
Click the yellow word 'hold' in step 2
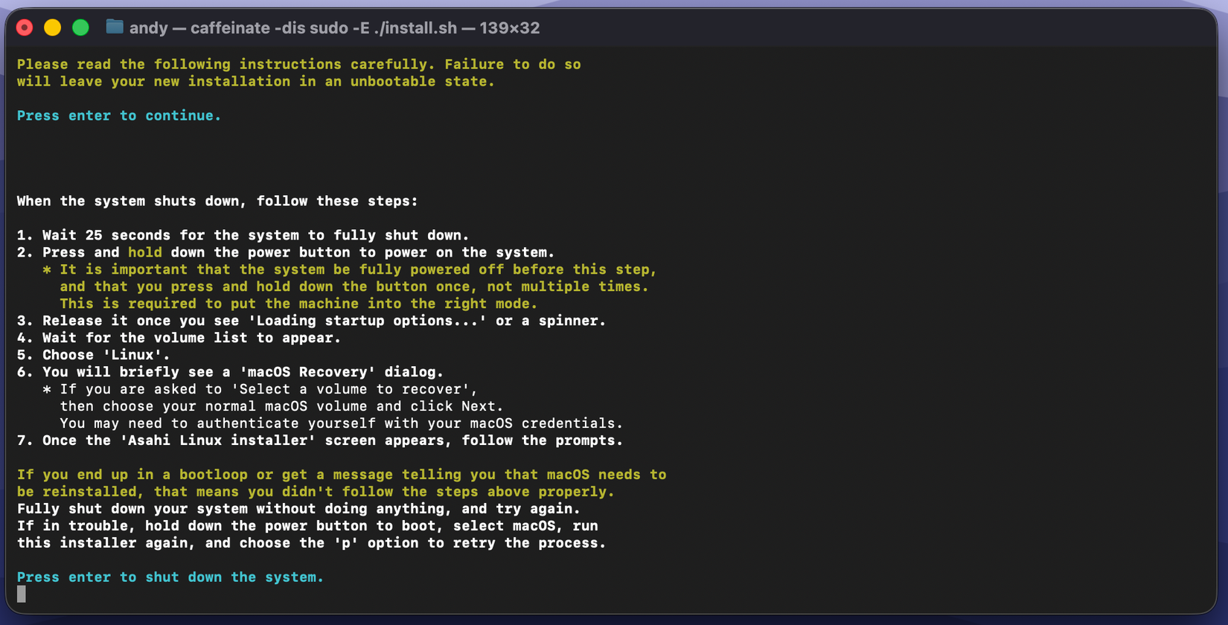click(144, 253)
